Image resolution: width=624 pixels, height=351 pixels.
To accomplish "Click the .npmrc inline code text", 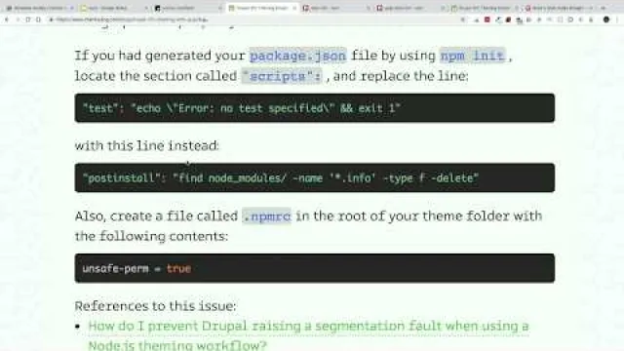I will [266, 216].
